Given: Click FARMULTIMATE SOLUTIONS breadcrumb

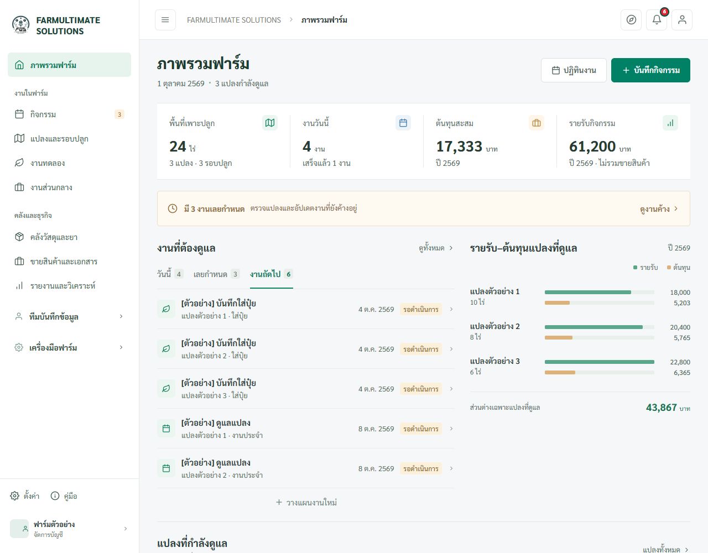Looking at the screenshot, I should (x=234, y=20).
